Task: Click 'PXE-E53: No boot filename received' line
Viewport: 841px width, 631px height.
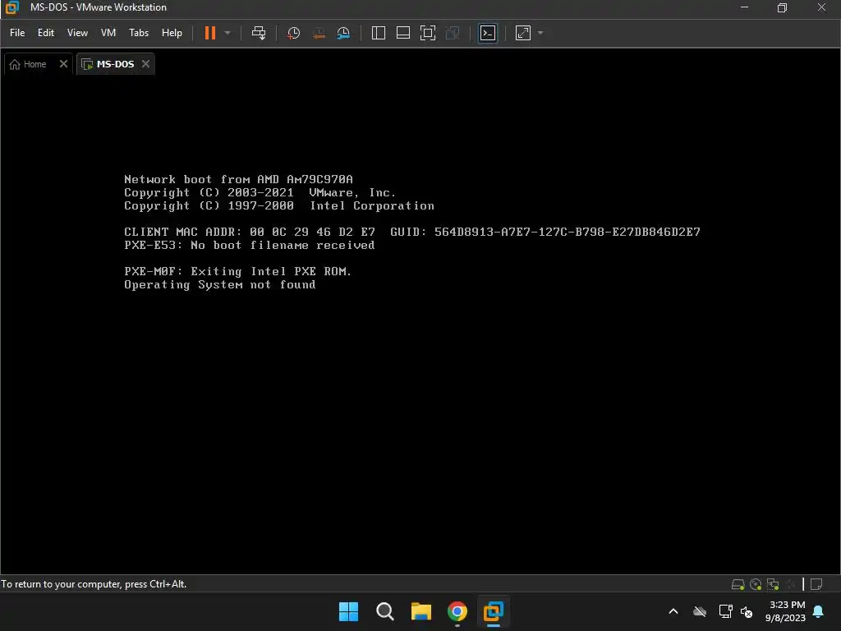Action: (250, 245)
